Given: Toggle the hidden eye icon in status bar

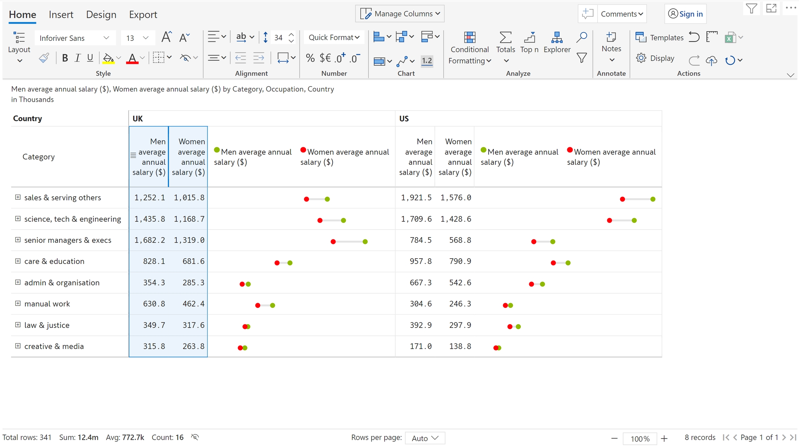Looking at the screenshot, I should (195, 437).
